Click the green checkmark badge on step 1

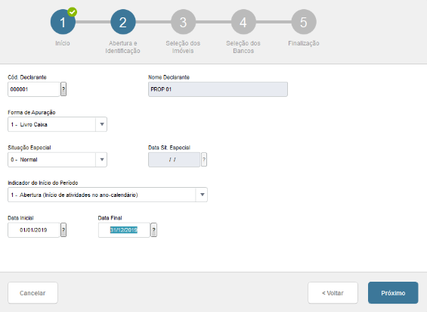pyautogui.click(x=72, y=12)
